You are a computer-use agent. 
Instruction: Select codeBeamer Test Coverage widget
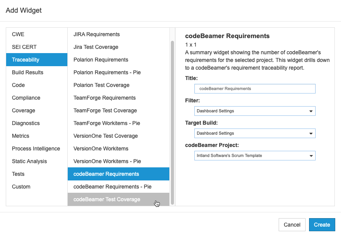(119, 199)
